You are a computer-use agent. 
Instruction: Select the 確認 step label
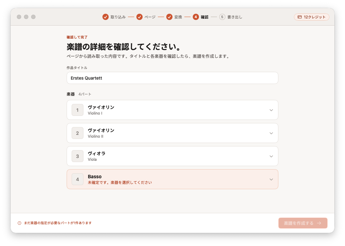tap(204, 17)
